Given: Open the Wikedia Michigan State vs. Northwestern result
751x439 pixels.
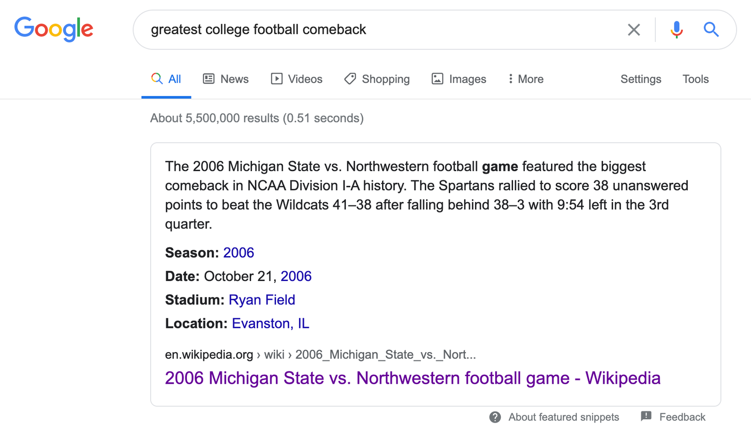Looking at the screenshot, I should (x=413, y=378).
